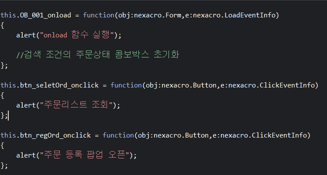Click 'nexacro.ClickEventInfo' in btn_seletOrd_onclick line

pos(272,85)
